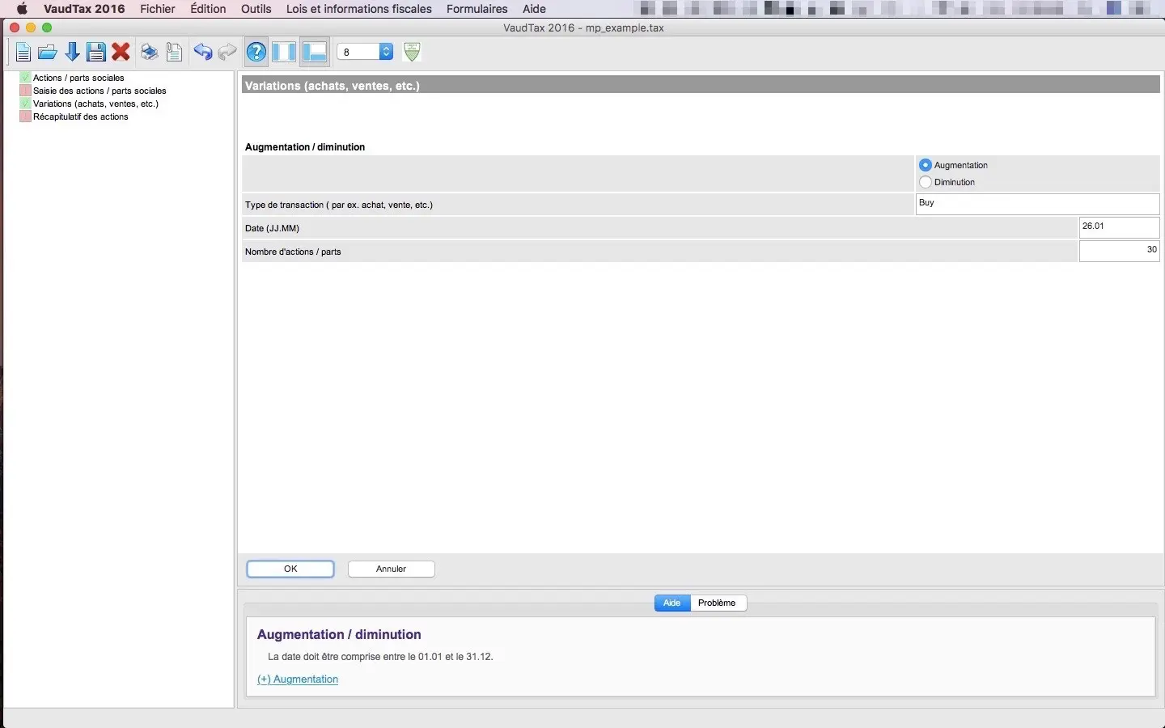This screenshot has width=1165, height=728.
Task: Click the Date (JJ.MM) label
Action: coord(272,228)
